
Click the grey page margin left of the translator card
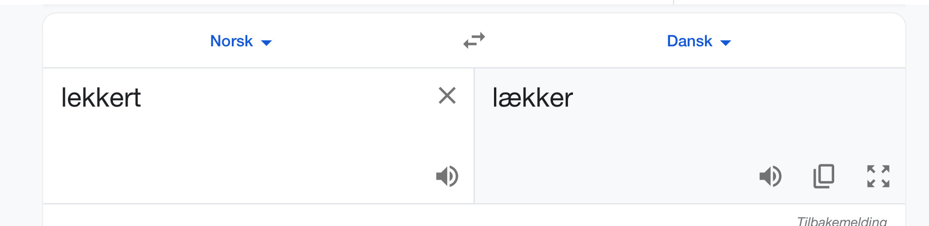tap(20, 121)
